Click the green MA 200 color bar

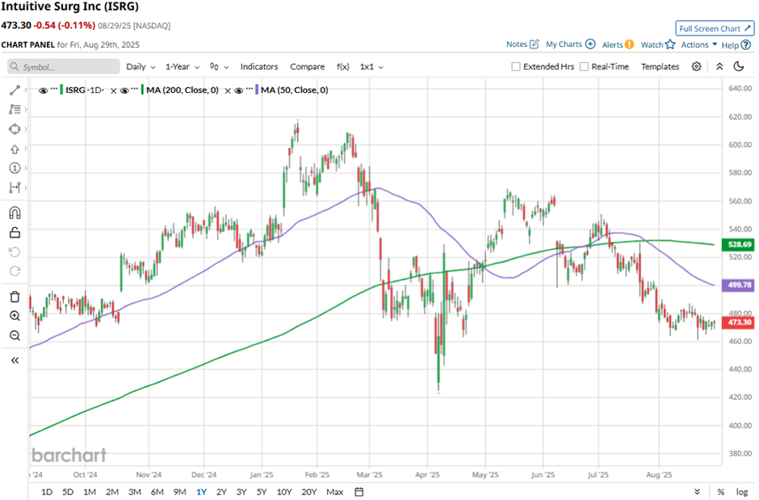pos(142,90)
